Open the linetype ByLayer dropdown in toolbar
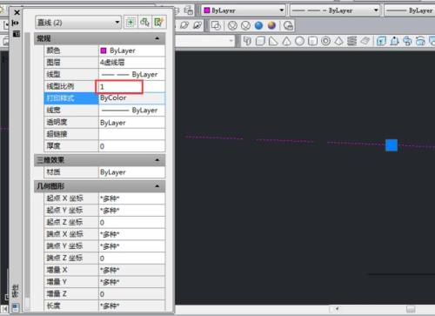This screenshot has width=435, height=316. pos(335,10)
